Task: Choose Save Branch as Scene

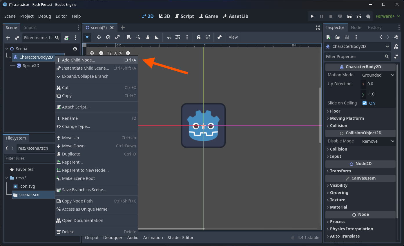Action: 96,190
